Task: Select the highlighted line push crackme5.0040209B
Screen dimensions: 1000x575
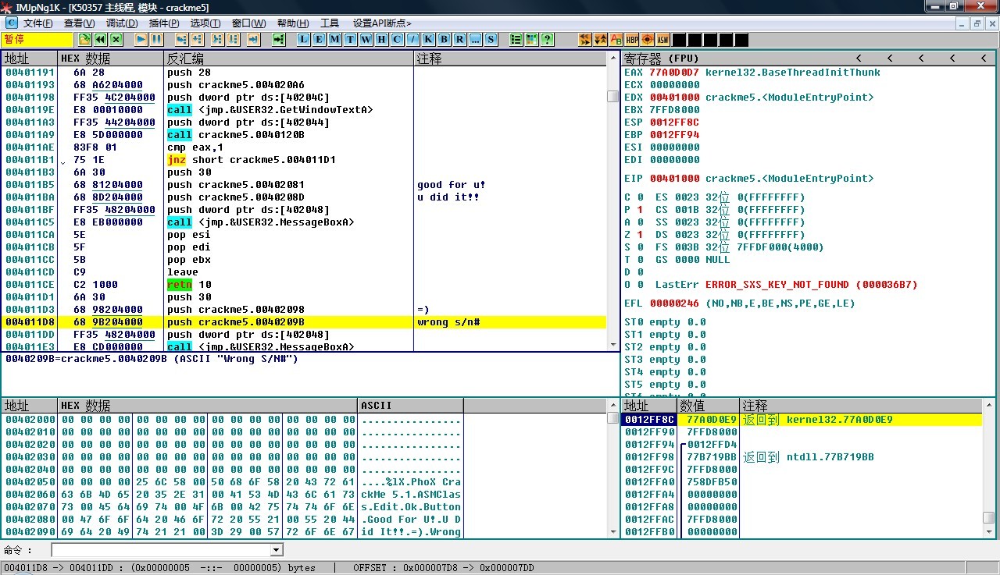Action: click(x=304, y=322)
